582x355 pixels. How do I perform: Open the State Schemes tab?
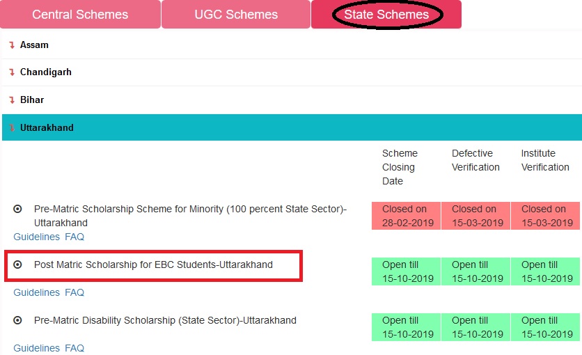[386, 14]
